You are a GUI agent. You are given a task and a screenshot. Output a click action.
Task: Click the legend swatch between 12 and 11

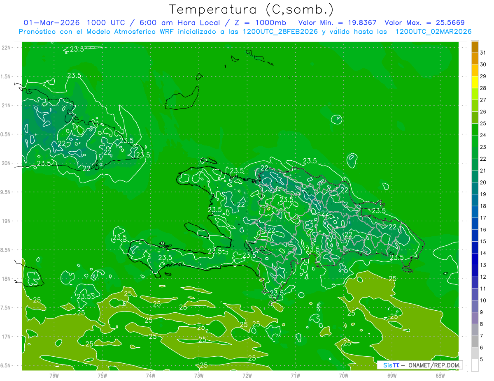(x=475, y=283)
